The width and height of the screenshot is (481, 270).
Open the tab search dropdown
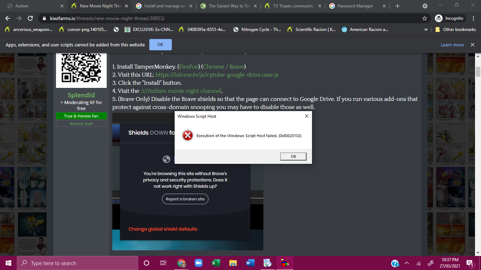pyautogui.click(x=425, y=6)
